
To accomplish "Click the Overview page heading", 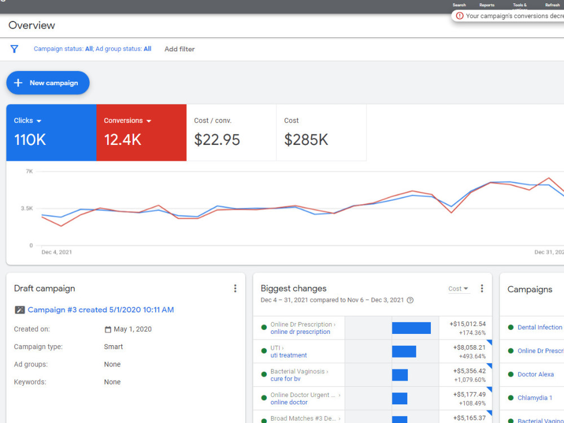I will [x=32, y=25].
